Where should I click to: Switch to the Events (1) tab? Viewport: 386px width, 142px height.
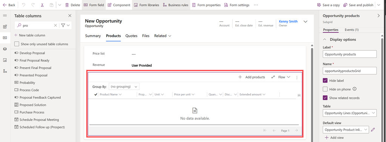[x=352, y=30]
